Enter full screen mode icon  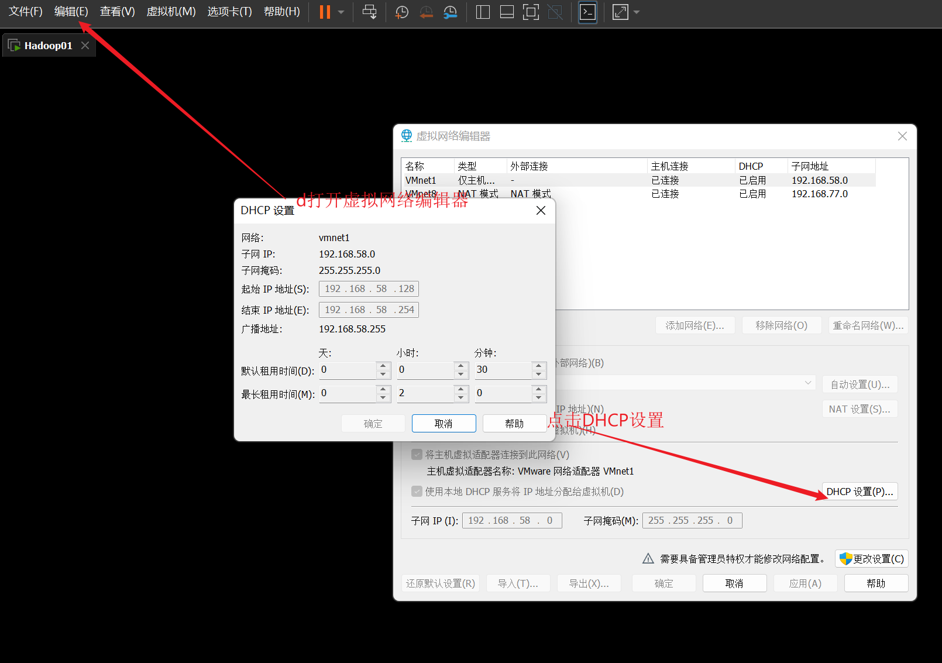point(531,12)
